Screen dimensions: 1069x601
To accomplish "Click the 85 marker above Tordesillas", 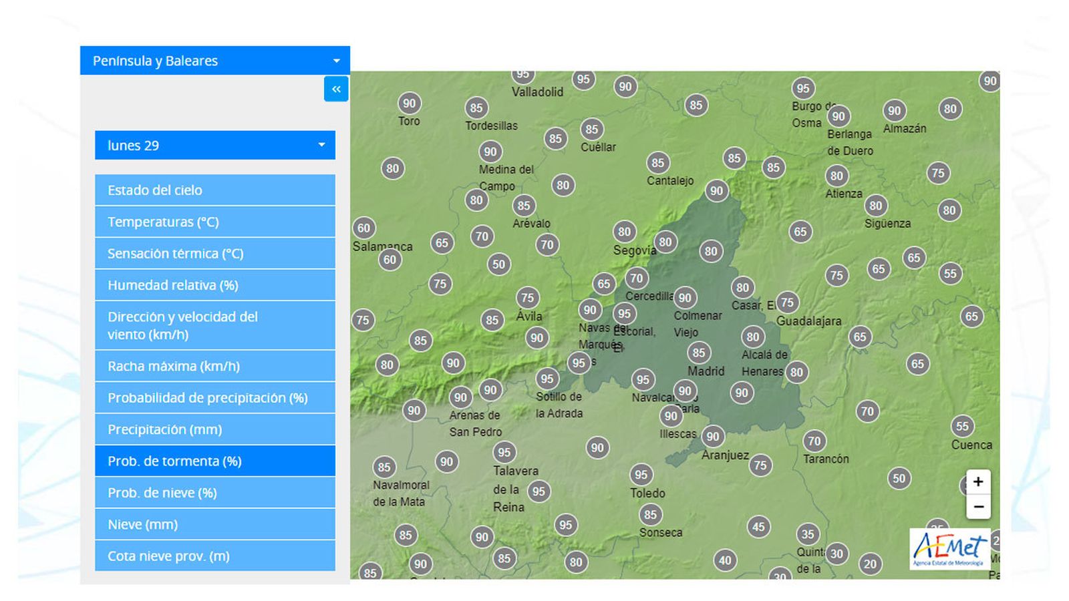I will tap(476, 108).
